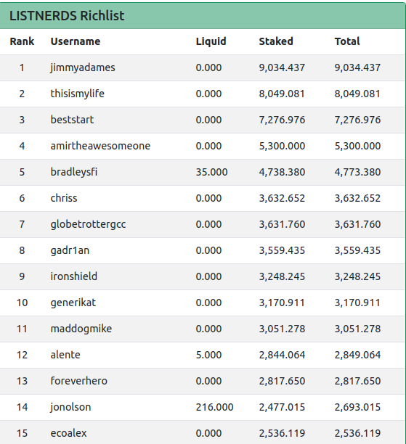This screenshot has width=406, height=444.
Task: Select username globetrottergcc
Action: click(88, 224)
